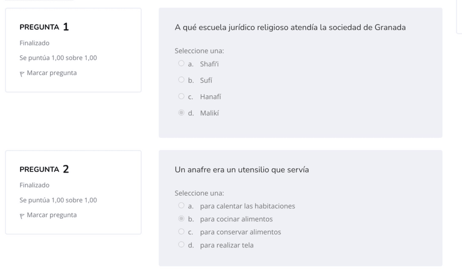
Task: Select radio for realizar tela
Action: 181,245
